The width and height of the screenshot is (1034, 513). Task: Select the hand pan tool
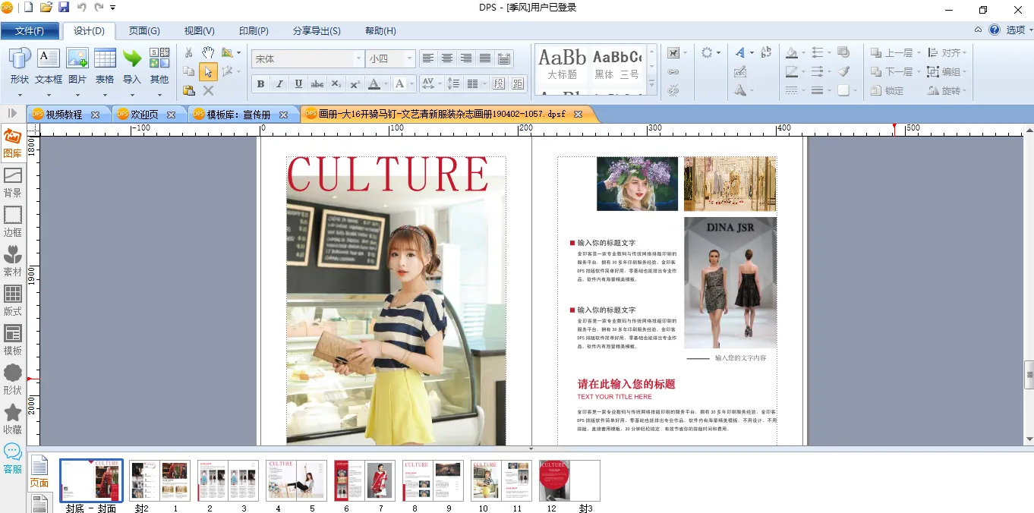tap(207, 52)
